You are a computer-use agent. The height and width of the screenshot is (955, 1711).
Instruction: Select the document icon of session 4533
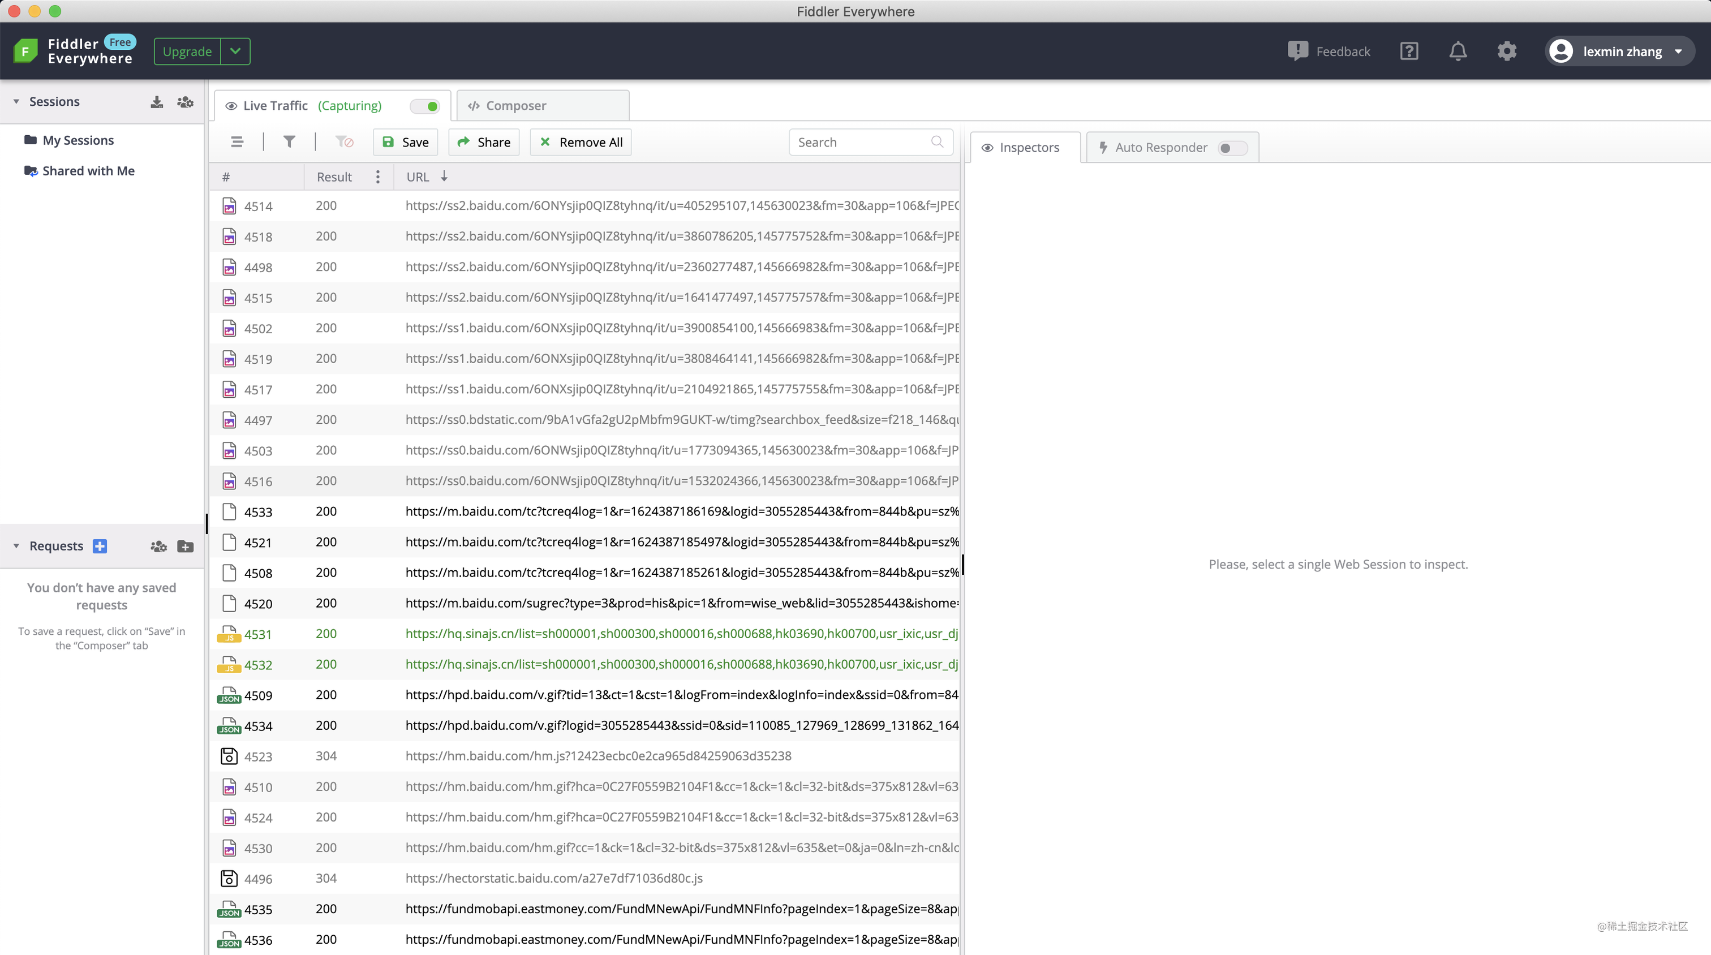(x=229, y=511)
